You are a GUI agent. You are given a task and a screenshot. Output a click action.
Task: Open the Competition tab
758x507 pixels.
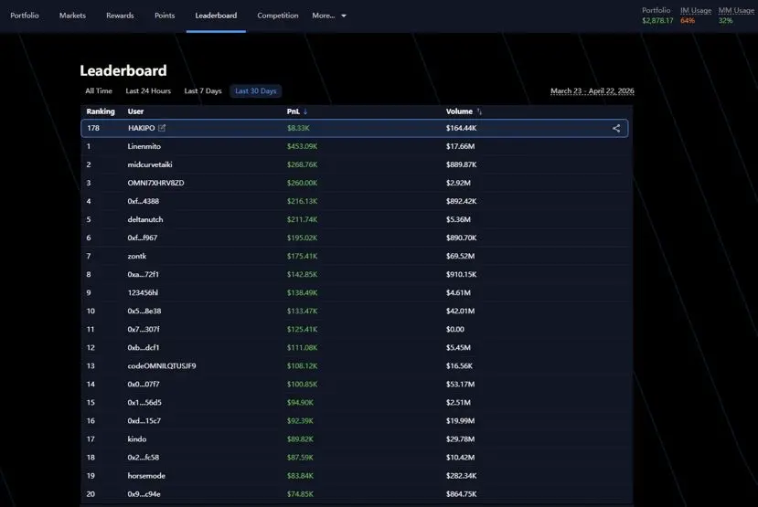[277, 16]
